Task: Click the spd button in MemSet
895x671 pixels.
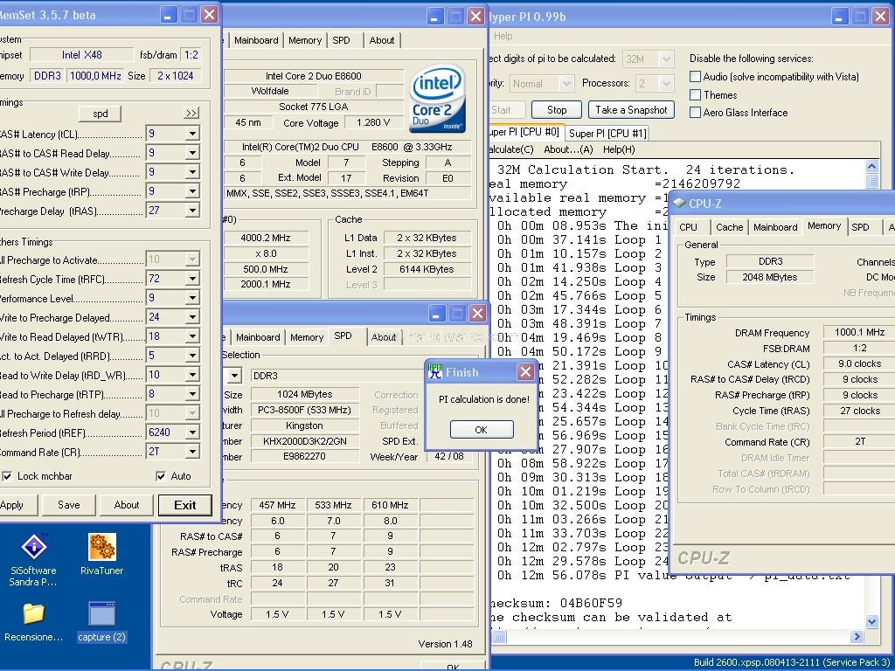Action: tap(101, 114)
